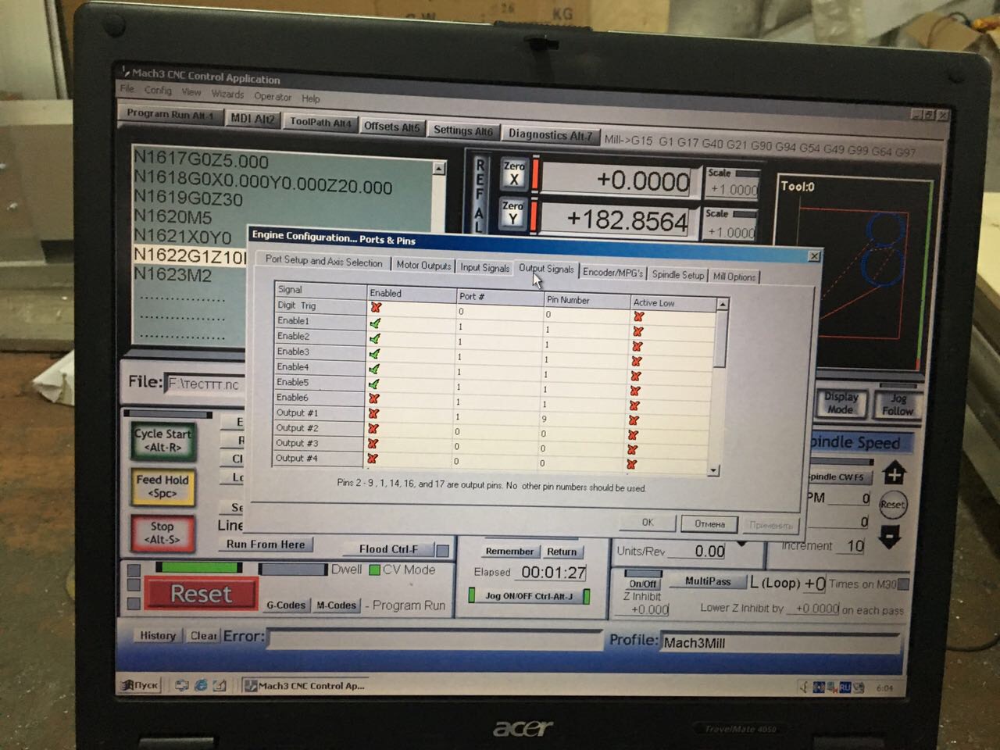Toggle Active Low for Output #4 signal
Image resolution: width=1000 pixels, height=750 pixels.
(631, 464)
